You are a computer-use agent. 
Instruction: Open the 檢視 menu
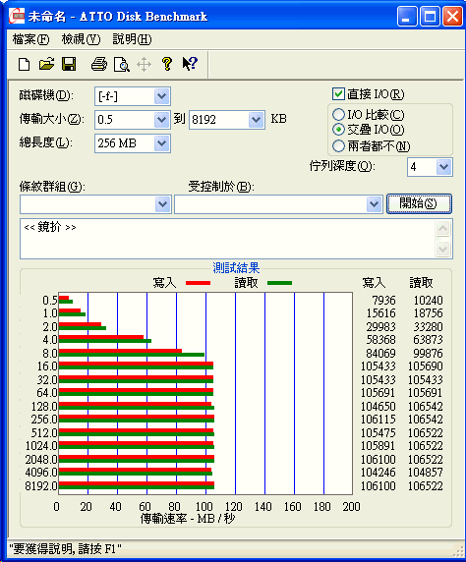[x=81, y=39]
